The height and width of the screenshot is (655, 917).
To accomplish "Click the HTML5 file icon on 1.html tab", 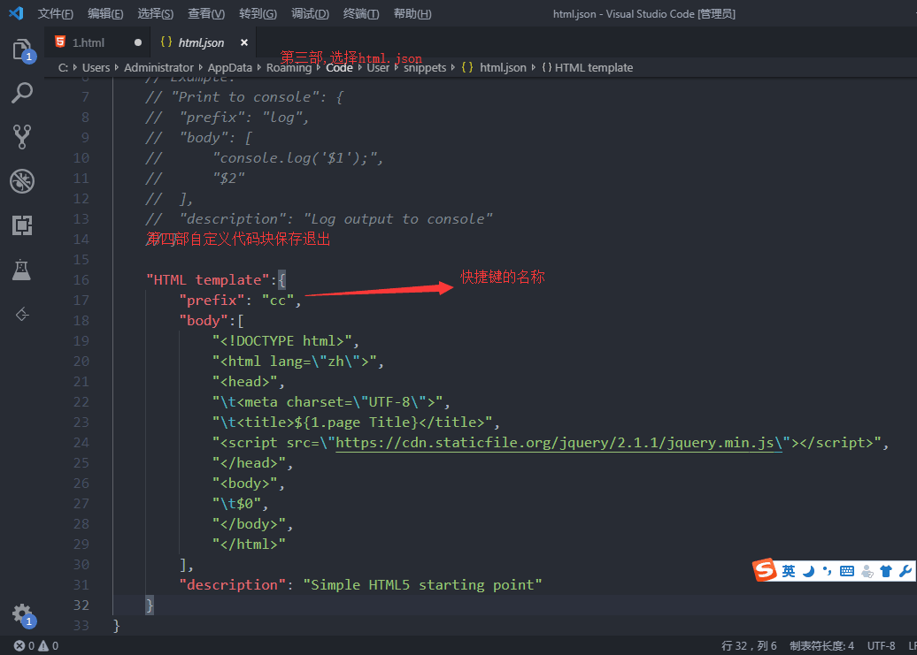I will [x=59, y=42].
